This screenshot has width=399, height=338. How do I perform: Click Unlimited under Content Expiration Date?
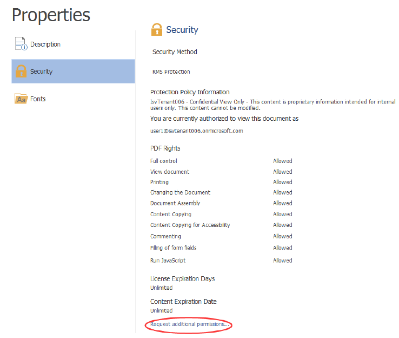pyautogui.click(x=161, y=310)
